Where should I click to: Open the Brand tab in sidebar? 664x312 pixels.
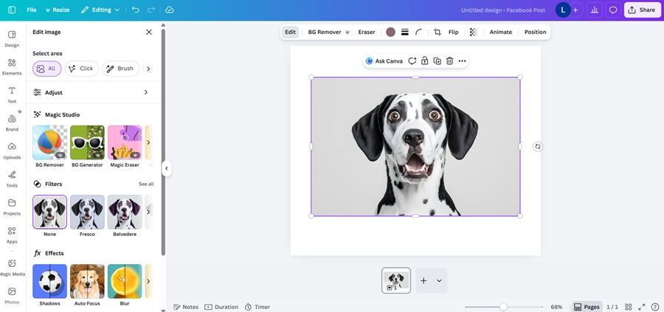(12, 123)
